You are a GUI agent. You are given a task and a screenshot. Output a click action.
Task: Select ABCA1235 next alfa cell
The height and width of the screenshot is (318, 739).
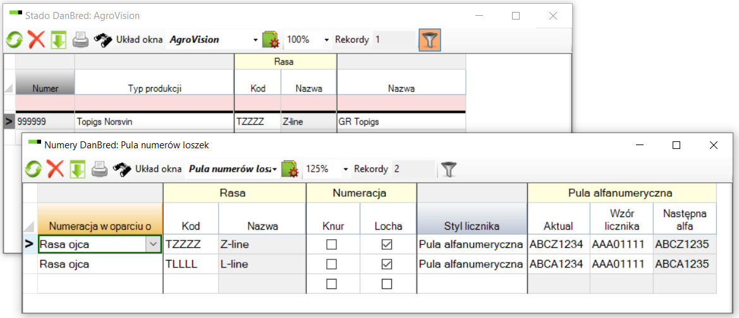point(685,264)
